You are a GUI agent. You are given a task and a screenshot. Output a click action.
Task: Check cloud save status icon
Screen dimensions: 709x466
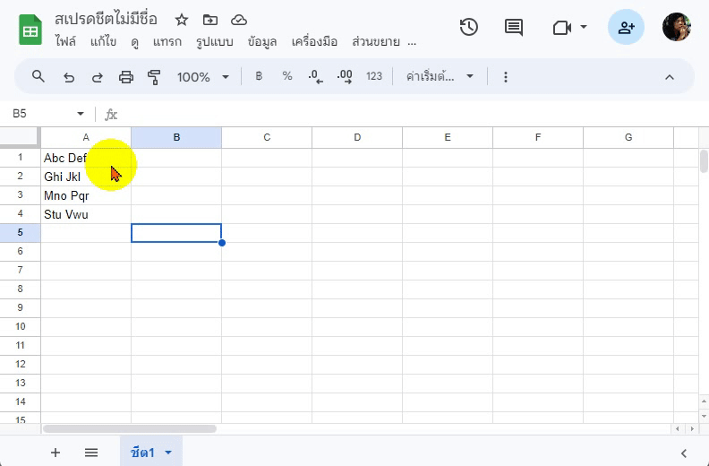pyautogui.click(x=239, y=20)
